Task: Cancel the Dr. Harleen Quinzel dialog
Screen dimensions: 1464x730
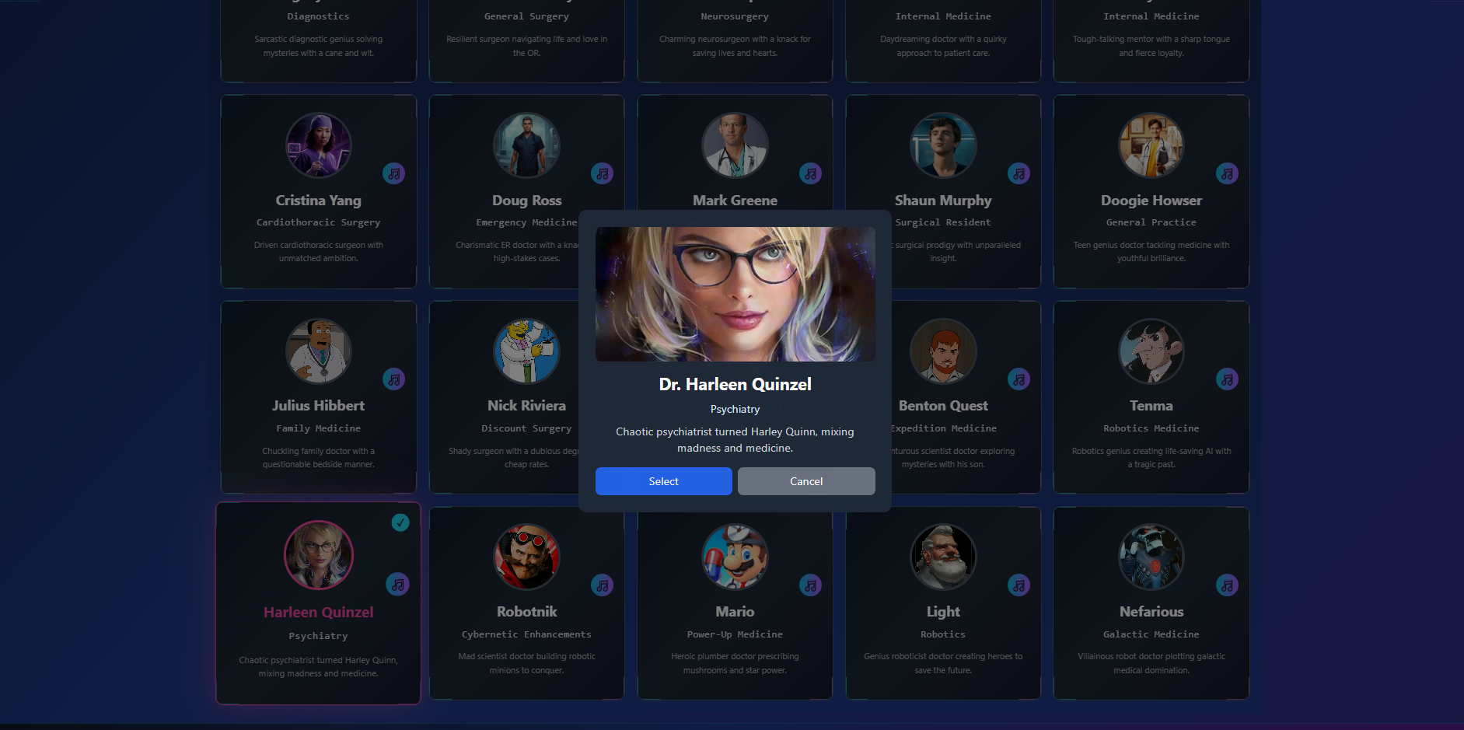Action: 806,481
